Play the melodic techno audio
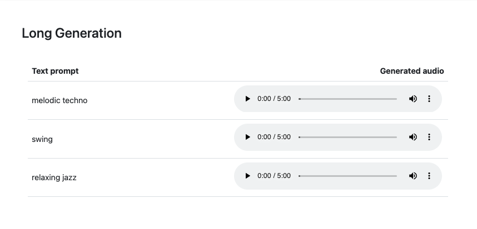Image resolution: width=477 pixels, height=229 pixels. 248,99
